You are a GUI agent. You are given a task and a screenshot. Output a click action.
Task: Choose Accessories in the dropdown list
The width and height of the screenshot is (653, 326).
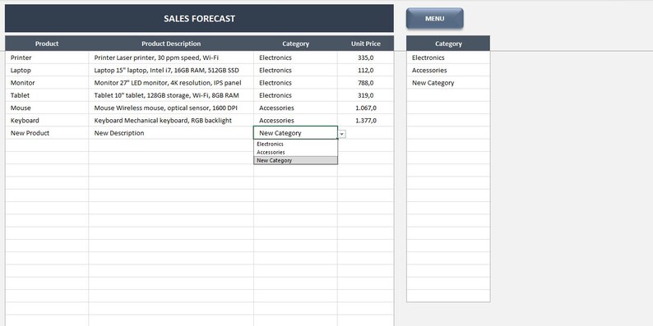295,152
